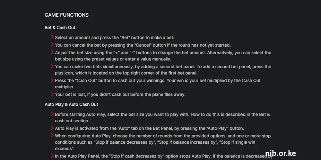The width and height of the screenshot is (321, 160).
Task: Click the red chevron beside "Adjust the bet size"
Action: click(52, 52)
